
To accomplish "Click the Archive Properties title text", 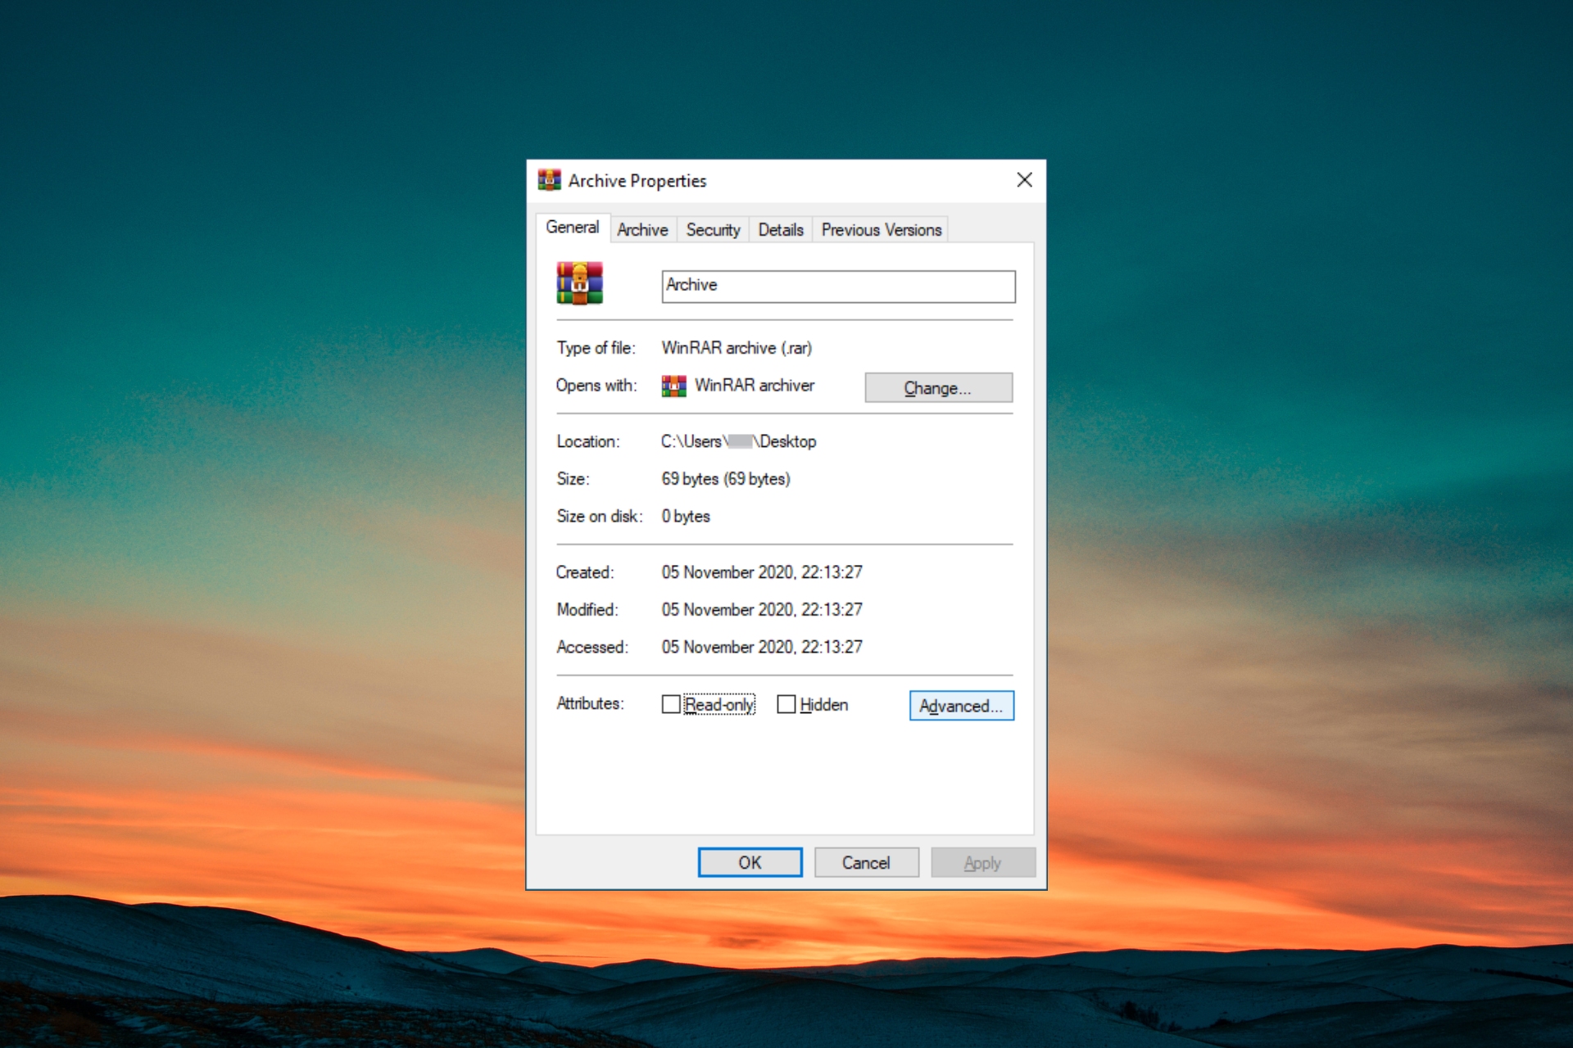I will (637, 181).
